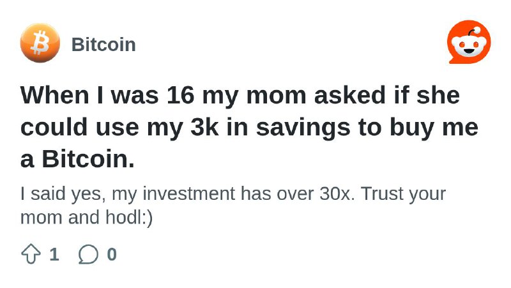Click the comment count number 0
Viewport: 511px width, 288px height.
point(112,254)
